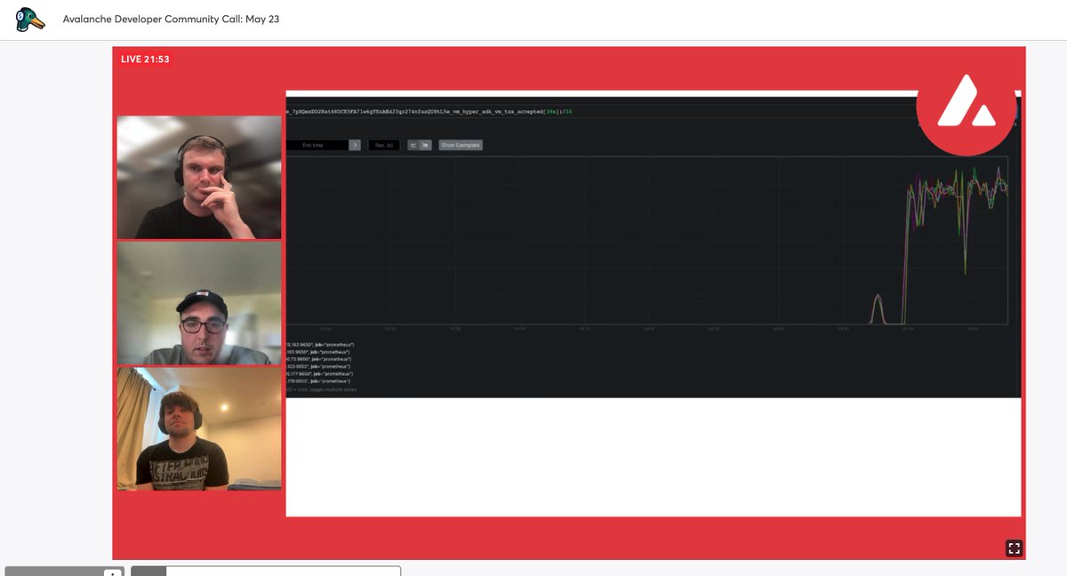Click the LIVE 21:53 indicator

point(145,60)
